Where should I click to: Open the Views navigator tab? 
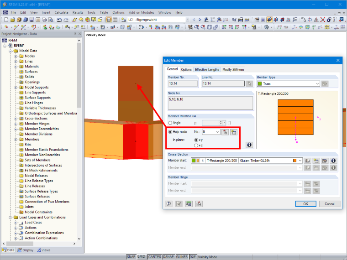pos(44,250)
